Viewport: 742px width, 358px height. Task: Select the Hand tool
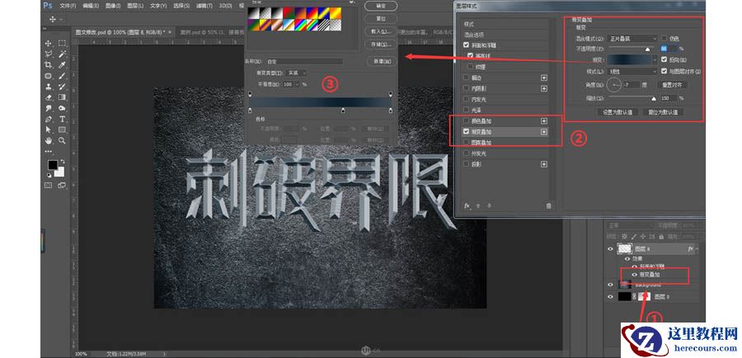point(49,140)
